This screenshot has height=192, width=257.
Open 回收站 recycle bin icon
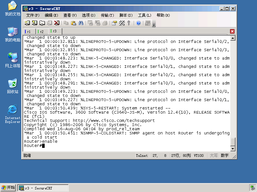pyautogui.click(x=13, y=86)
